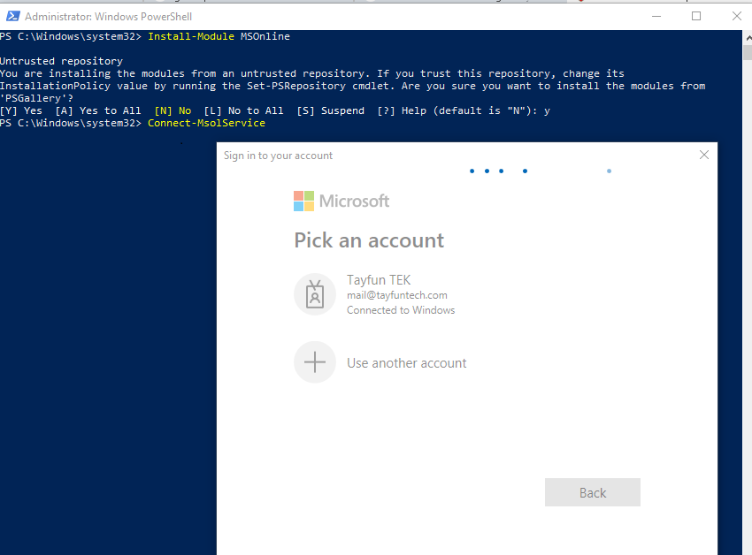Select the Tayfun TEK account badge icon
This screenshot has width=752, height=555.
[315, 294]
